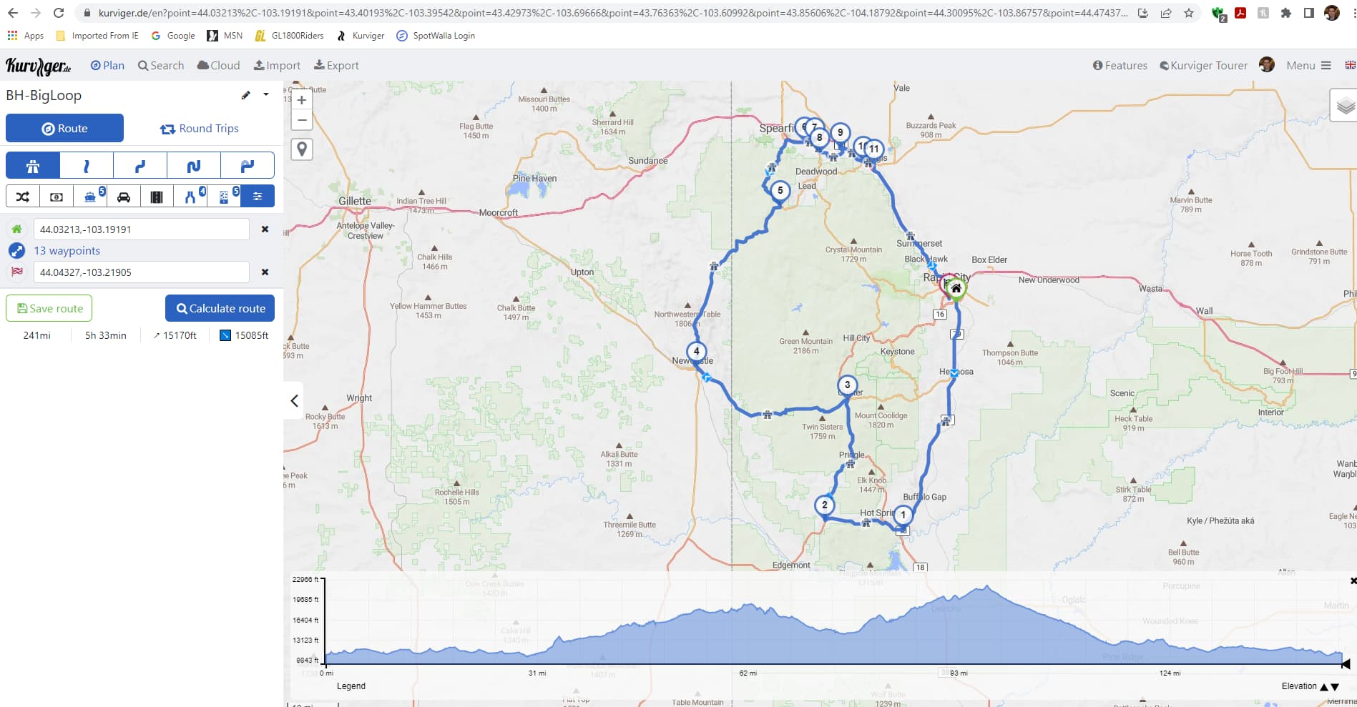Viewport: 1357px width, 707px height.
Task: Open the Export menu
Action: (336, 66)
